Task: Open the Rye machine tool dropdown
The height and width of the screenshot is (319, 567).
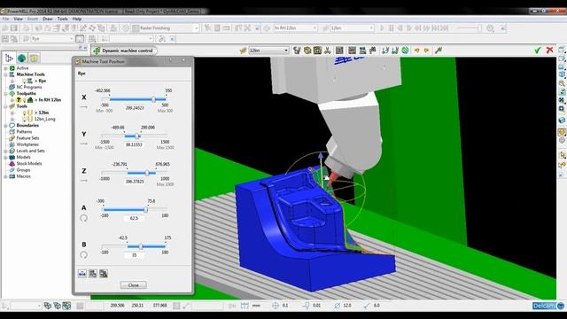Action: pos(71,39)
